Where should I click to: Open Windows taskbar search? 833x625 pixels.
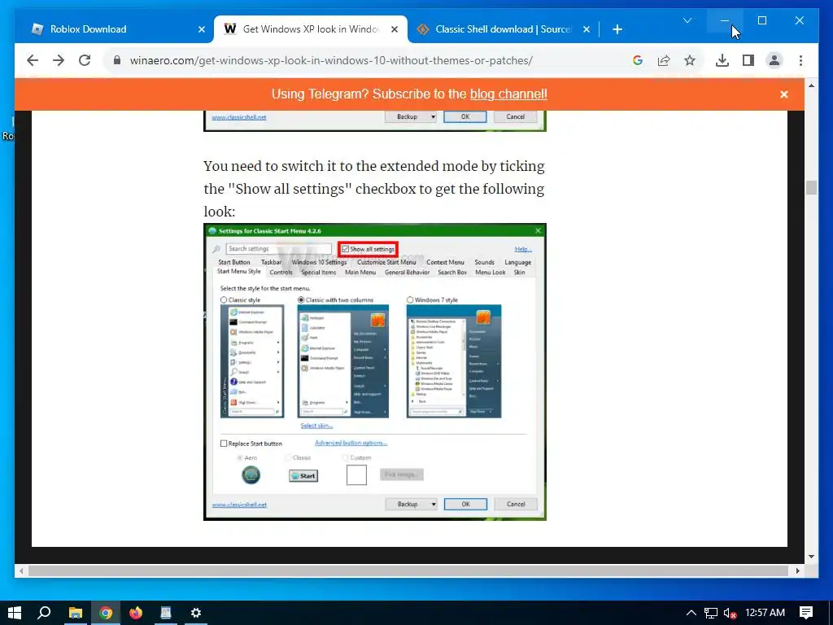(44, 613)
